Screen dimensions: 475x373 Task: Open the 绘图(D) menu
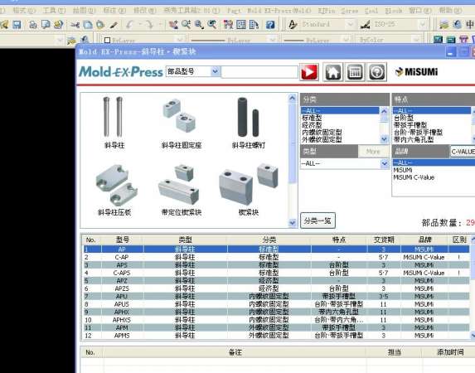point(84,11)
